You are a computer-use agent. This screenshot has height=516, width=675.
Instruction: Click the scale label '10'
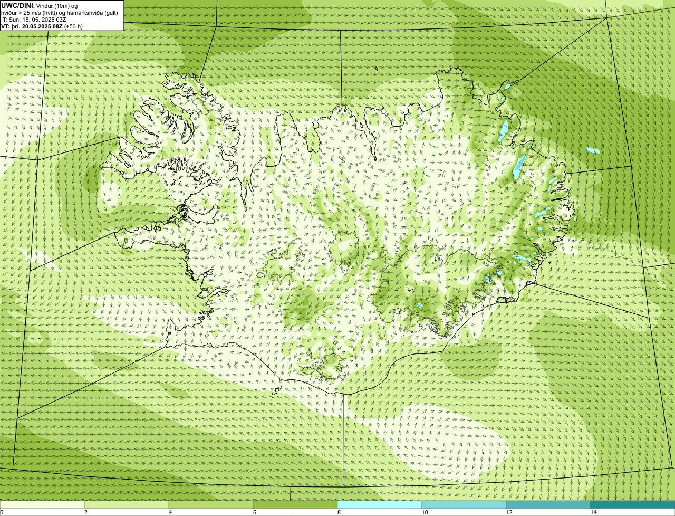(x=425, y=512)
